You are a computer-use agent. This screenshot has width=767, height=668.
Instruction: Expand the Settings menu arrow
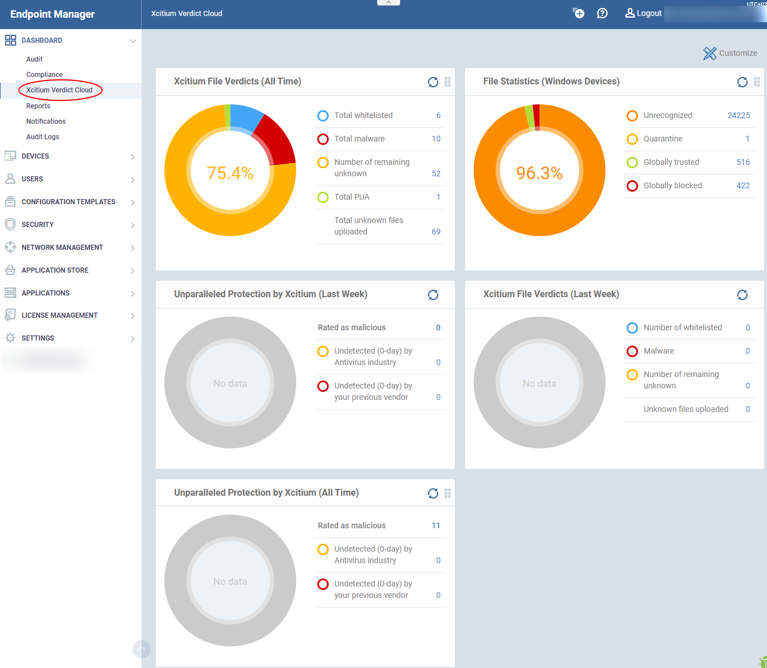coord(132,339)
